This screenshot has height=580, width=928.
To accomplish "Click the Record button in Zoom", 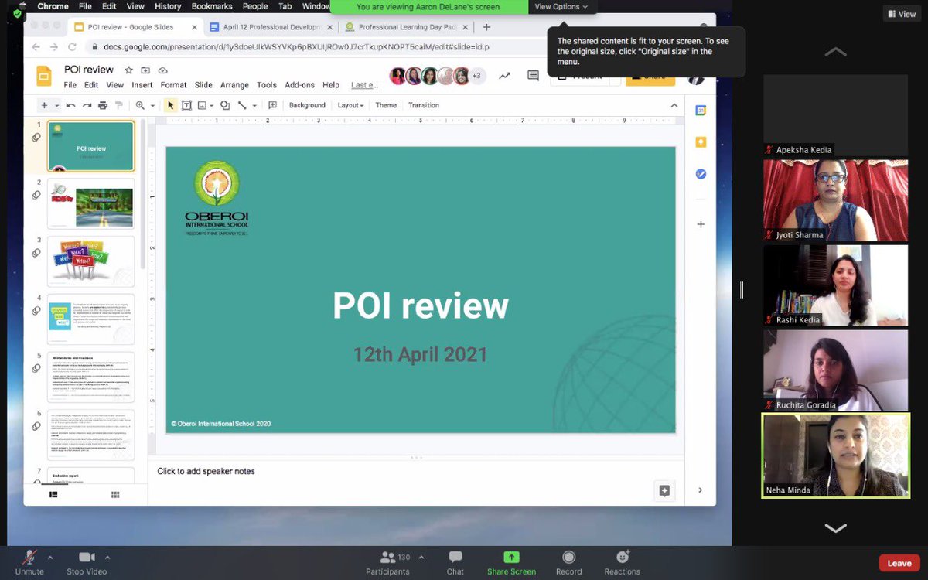I will pyautogui.click(x=568, y=562).
